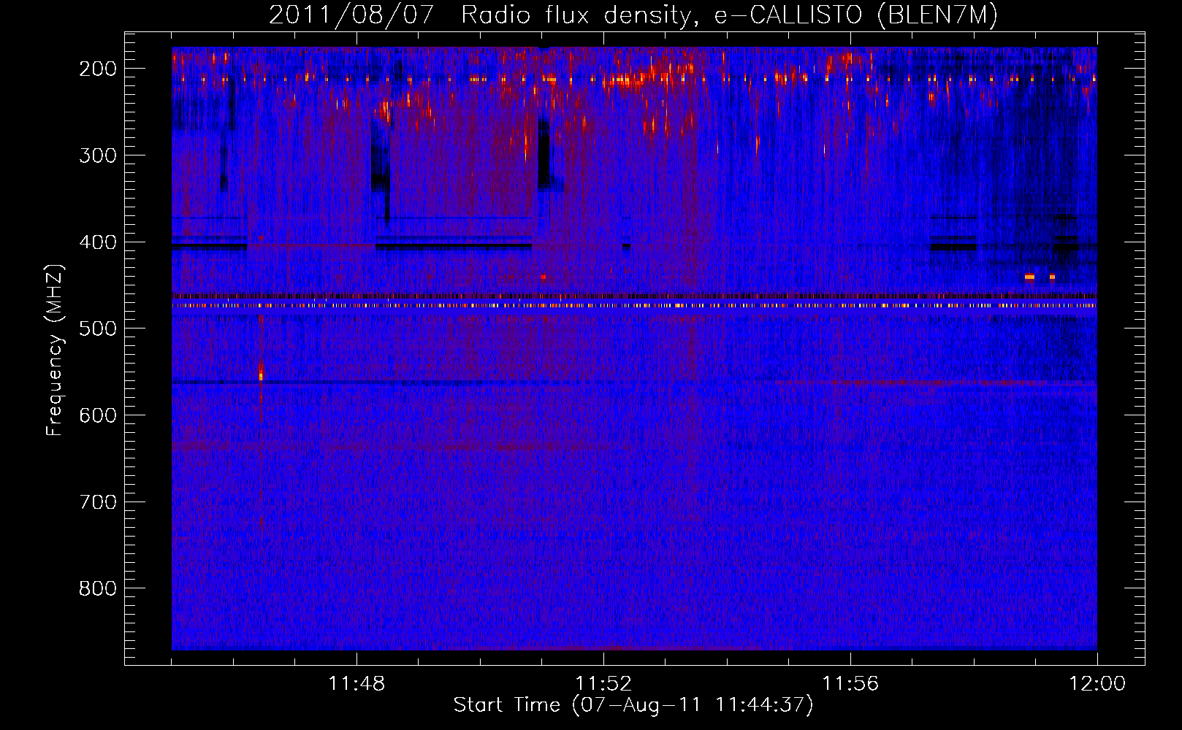Click the 11:52 time tick label
The width and height of the screenshot is (1182, 730).
(x=603, y=684)
